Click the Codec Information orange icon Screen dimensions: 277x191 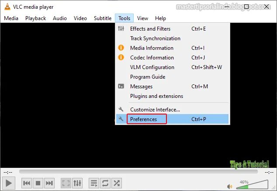coord(121,57)
